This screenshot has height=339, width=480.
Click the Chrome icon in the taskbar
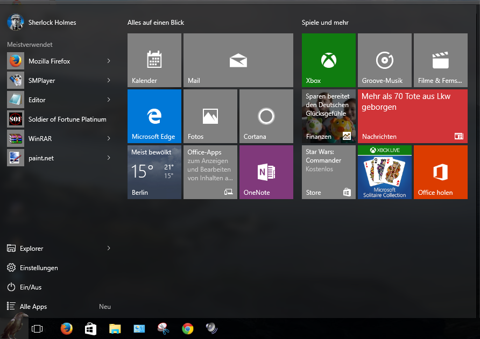[187, 329]
